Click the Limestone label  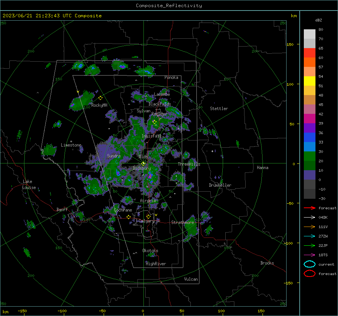tap(71, 145)
